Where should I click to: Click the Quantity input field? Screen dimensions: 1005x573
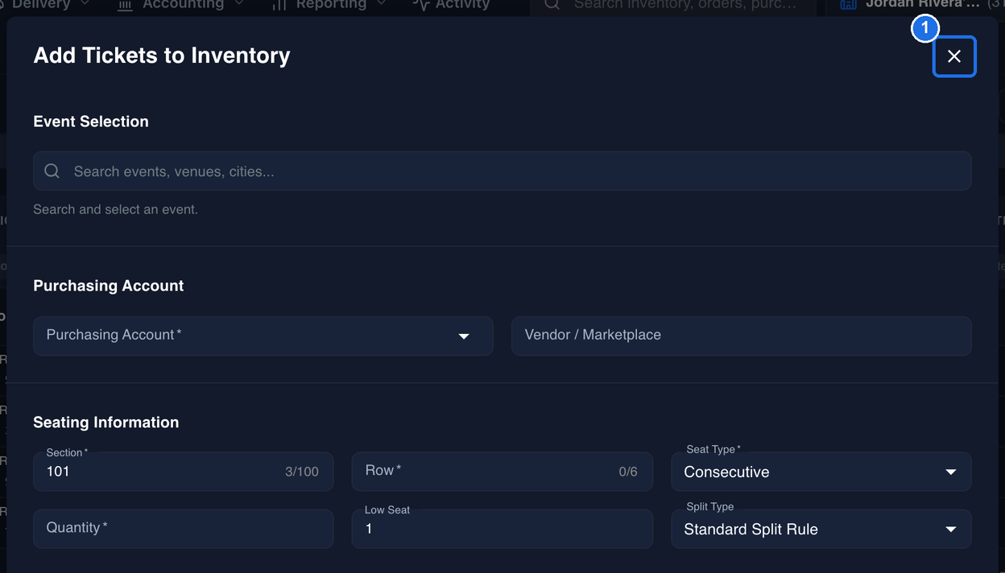point(184,529)
